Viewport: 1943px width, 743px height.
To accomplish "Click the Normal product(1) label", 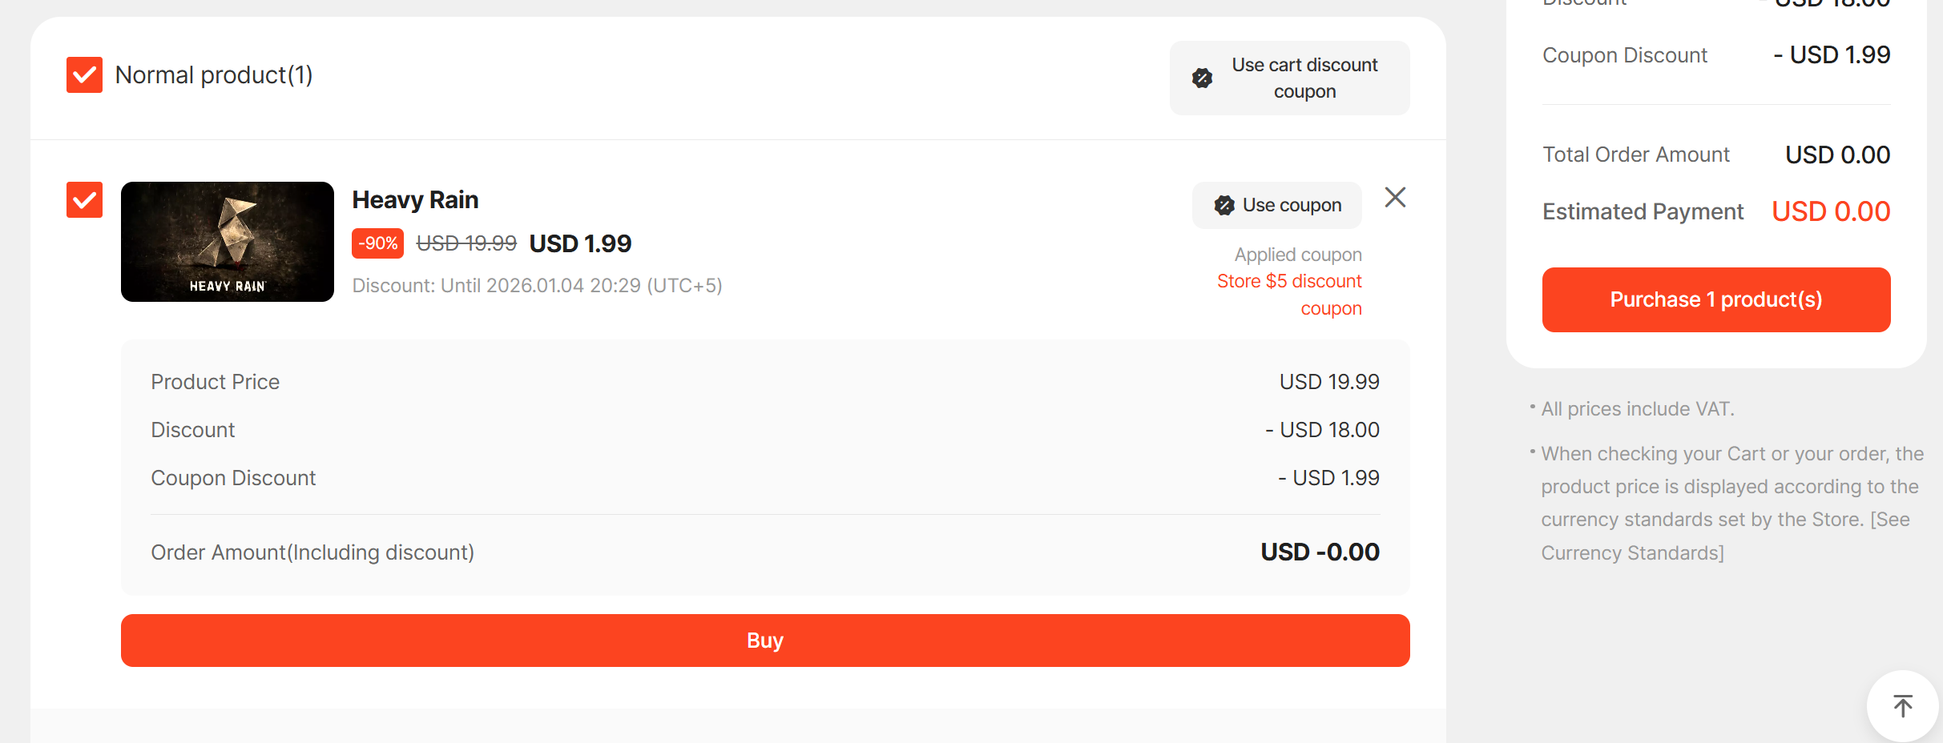I will point(214,75).
